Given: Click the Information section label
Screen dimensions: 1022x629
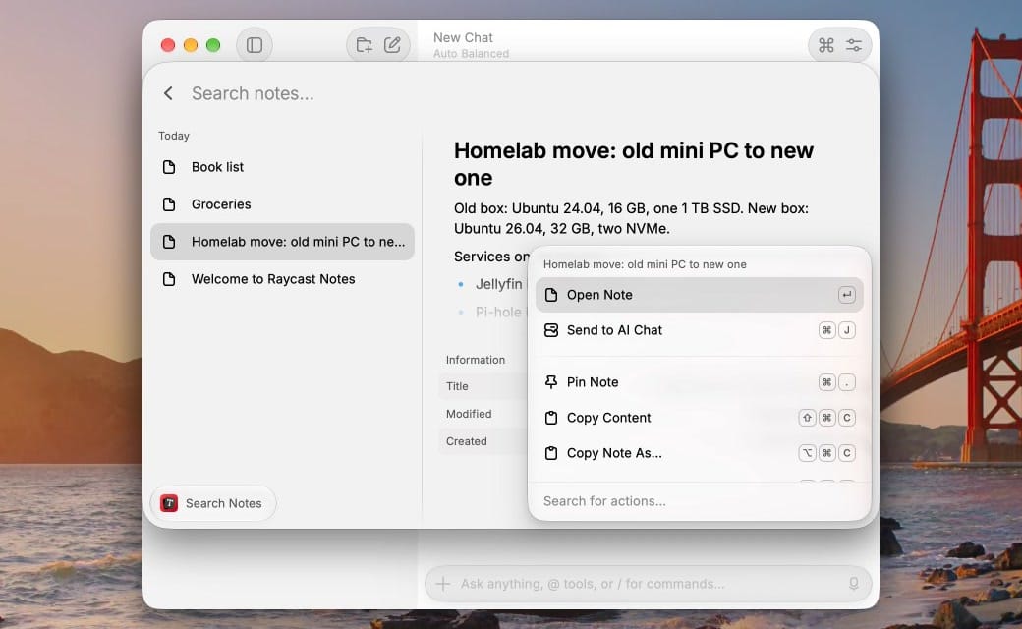Looking at the screenshot, I should (x=476, y=360).
